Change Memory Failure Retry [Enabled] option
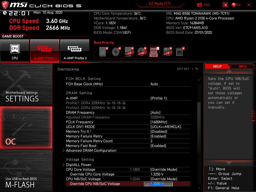The image size is (256, 192). coord(158,136)
